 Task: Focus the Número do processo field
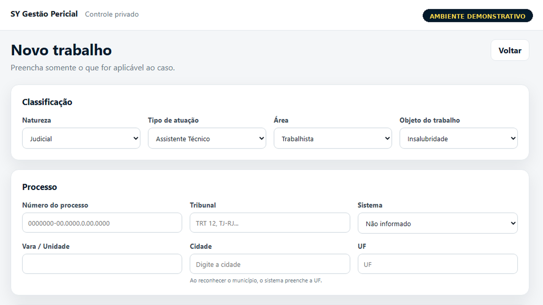(x=102, y=223)
